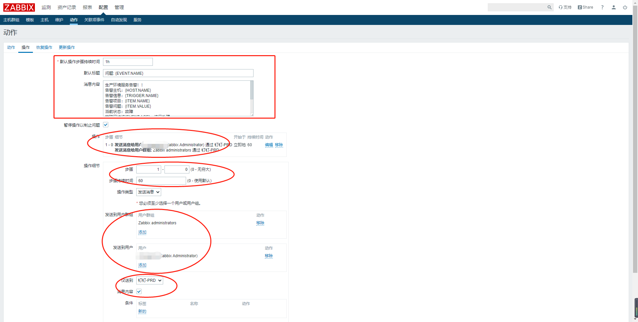
Task: Open the 管理 top menu
Action: click(119, 7)
